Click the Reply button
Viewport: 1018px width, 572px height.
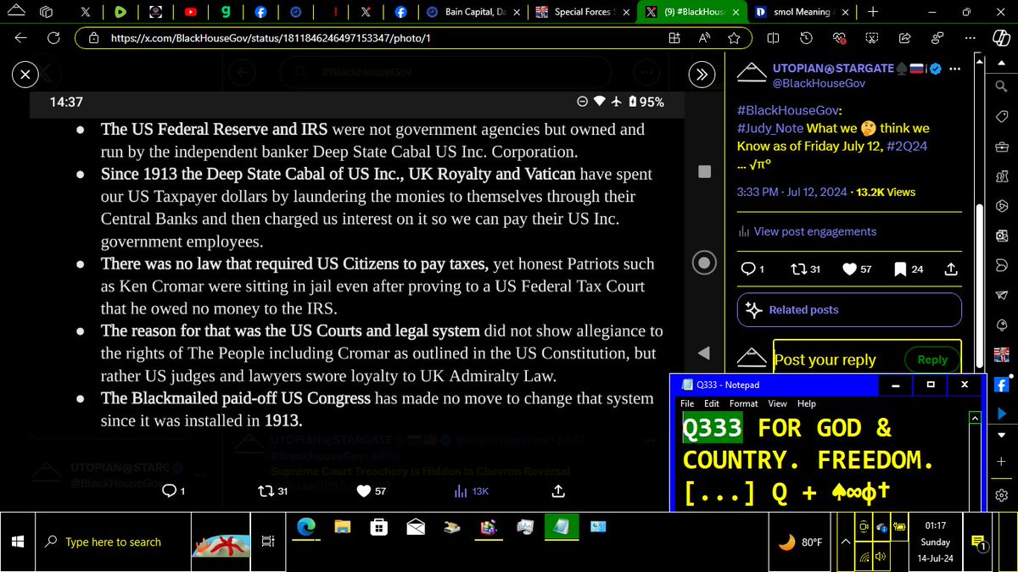coord(931,359)
